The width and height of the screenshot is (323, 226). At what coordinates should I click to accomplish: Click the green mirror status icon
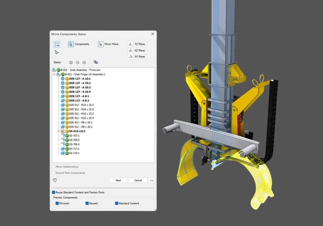(x=70, y=62)
